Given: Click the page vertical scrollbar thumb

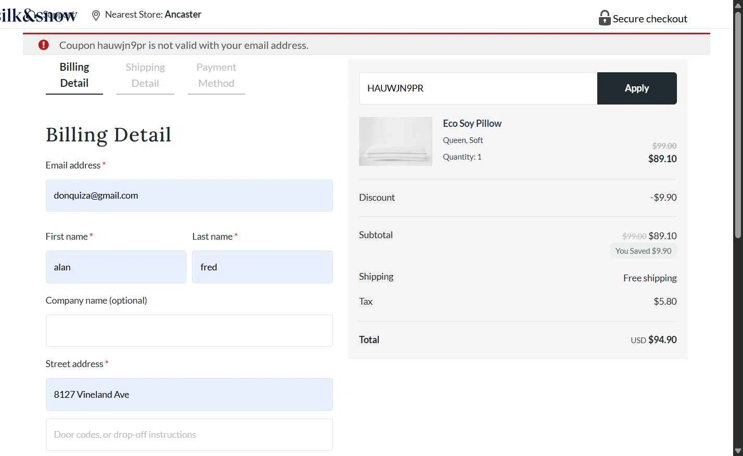Looking at the screenshot, I should [738, 125].
